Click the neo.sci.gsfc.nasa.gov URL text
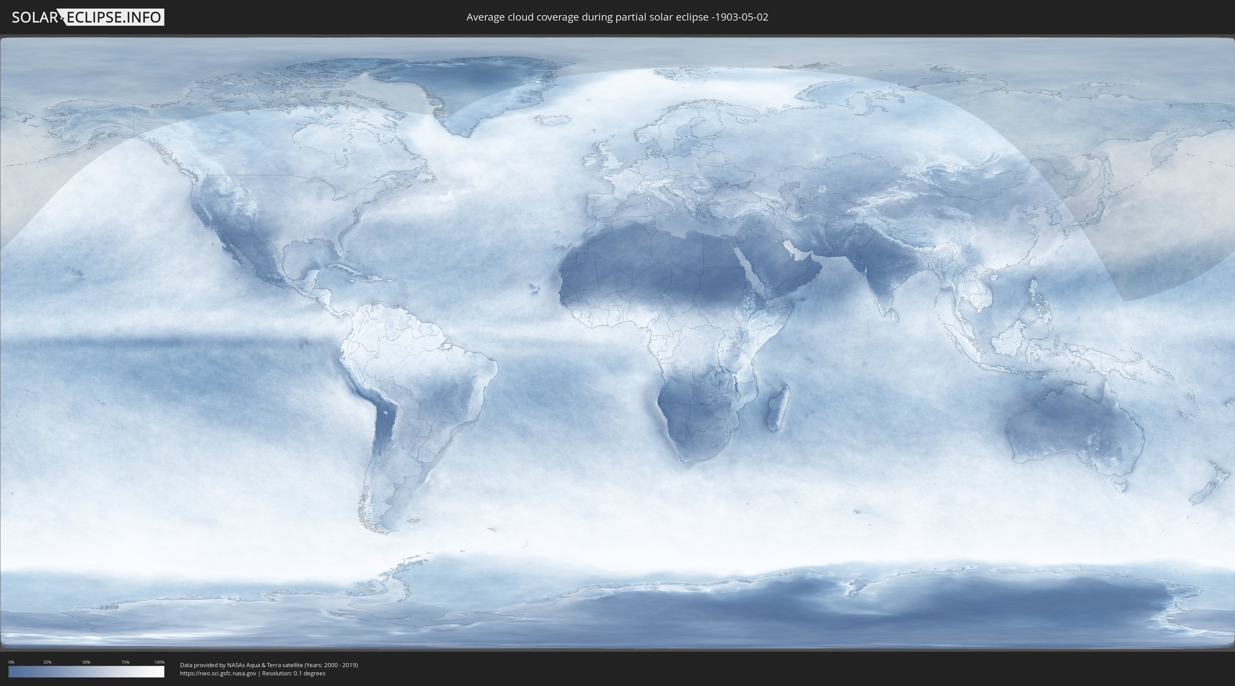The image size is (1235, 686). pos(218,674)
